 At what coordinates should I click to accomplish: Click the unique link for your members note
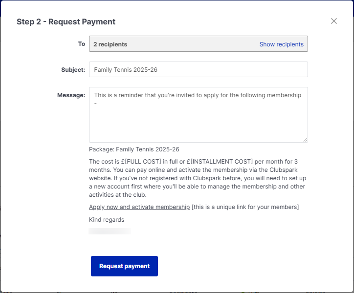pos(245,207)
